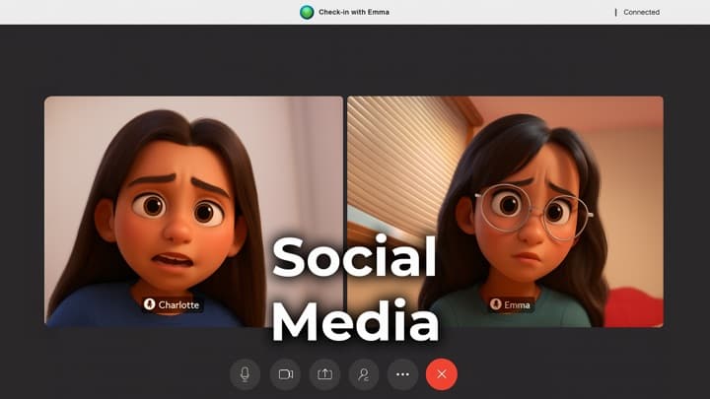Open the three-dots more options menu
Screen dimensions: 710x399
402,374
